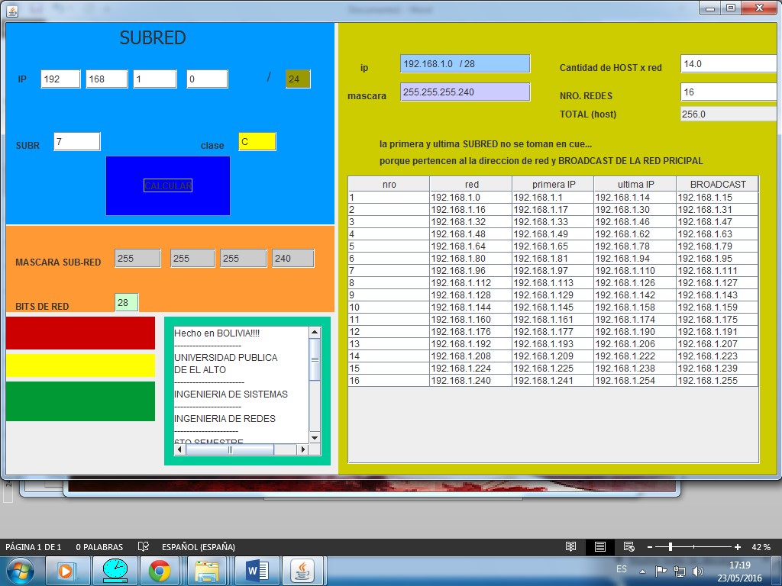Viewport: 782px width, 586px height.
Task: Open Windows Media Player from taskbar
Action: 68,569
